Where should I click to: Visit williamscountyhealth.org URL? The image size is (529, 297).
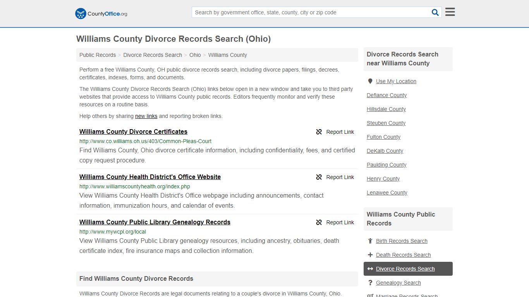pos(135,186)
